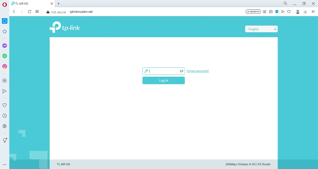Viewport: 318px width, 169px height.
Task: Open the Speed Dial grid icon
Action: point(37,12)
